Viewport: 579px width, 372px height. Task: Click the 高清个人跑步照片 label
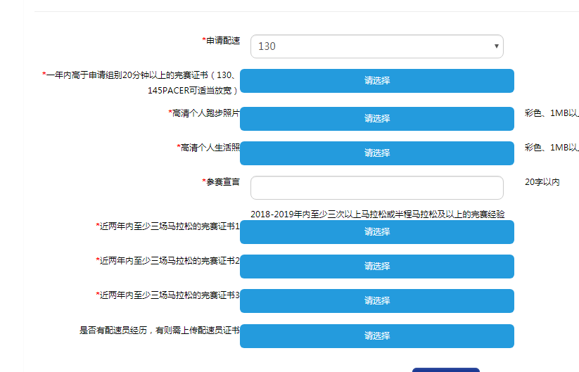click(x=204, y=113)
